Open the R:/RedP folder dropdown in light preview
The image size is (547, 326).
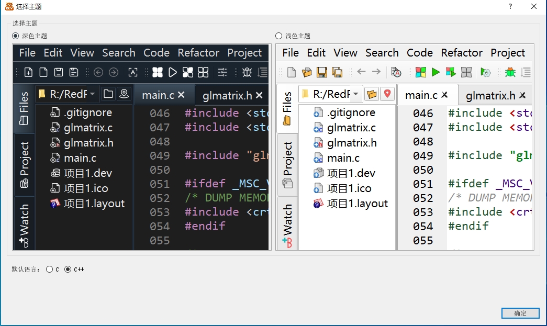[330, 94]
